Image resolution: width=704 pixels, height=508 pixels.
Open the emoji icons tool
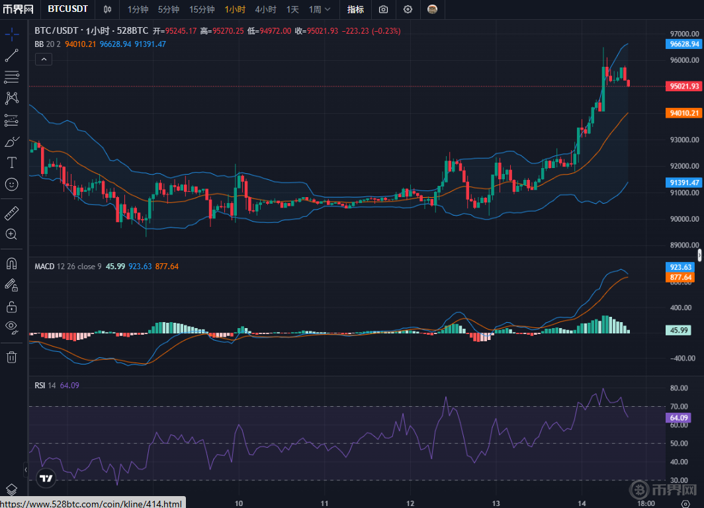click(x=11, y=184)
